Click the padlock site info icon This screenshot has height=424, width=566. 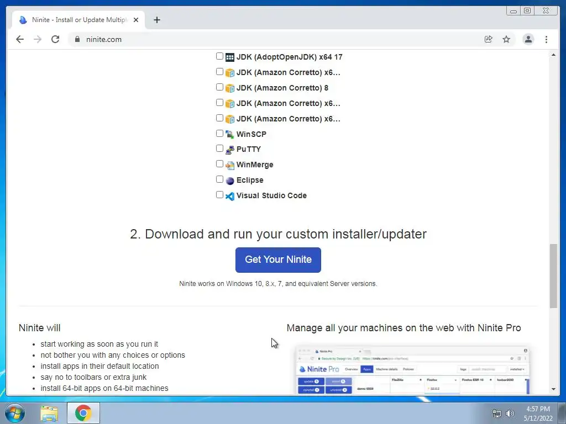[x=77, y=39]
